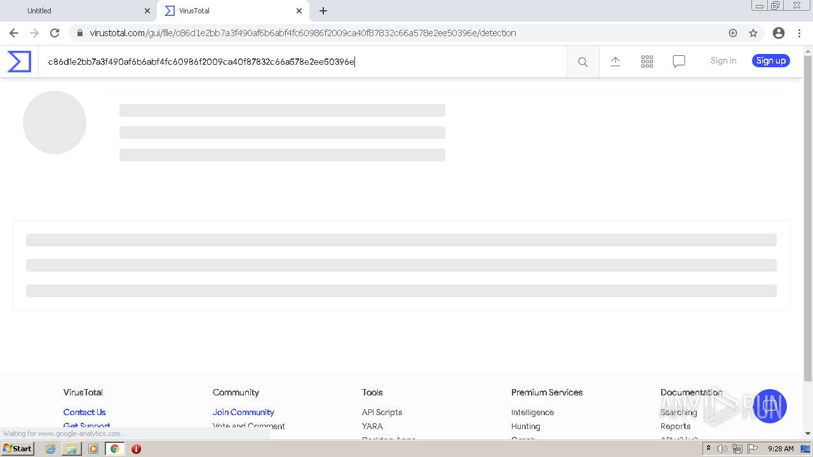This screenshot has height=457, width=813.
Task: Open the upload file icon
Action: pyautogui.click(x=615, y=61)
